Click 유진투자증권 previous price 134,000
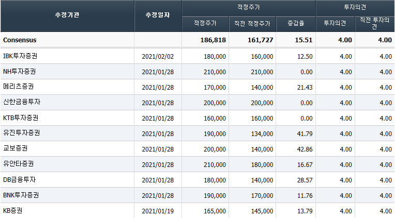This screenshot has width=395, height=218. pos(262,134)
